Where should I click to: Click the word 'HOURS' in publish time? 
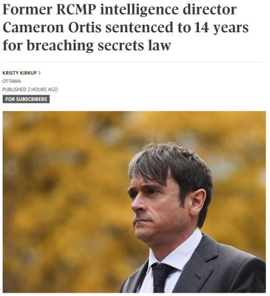pos(40,89)
